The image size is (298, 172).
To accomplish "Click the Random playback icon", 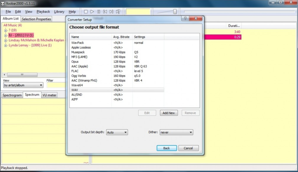I will click(x=118, y=12).
